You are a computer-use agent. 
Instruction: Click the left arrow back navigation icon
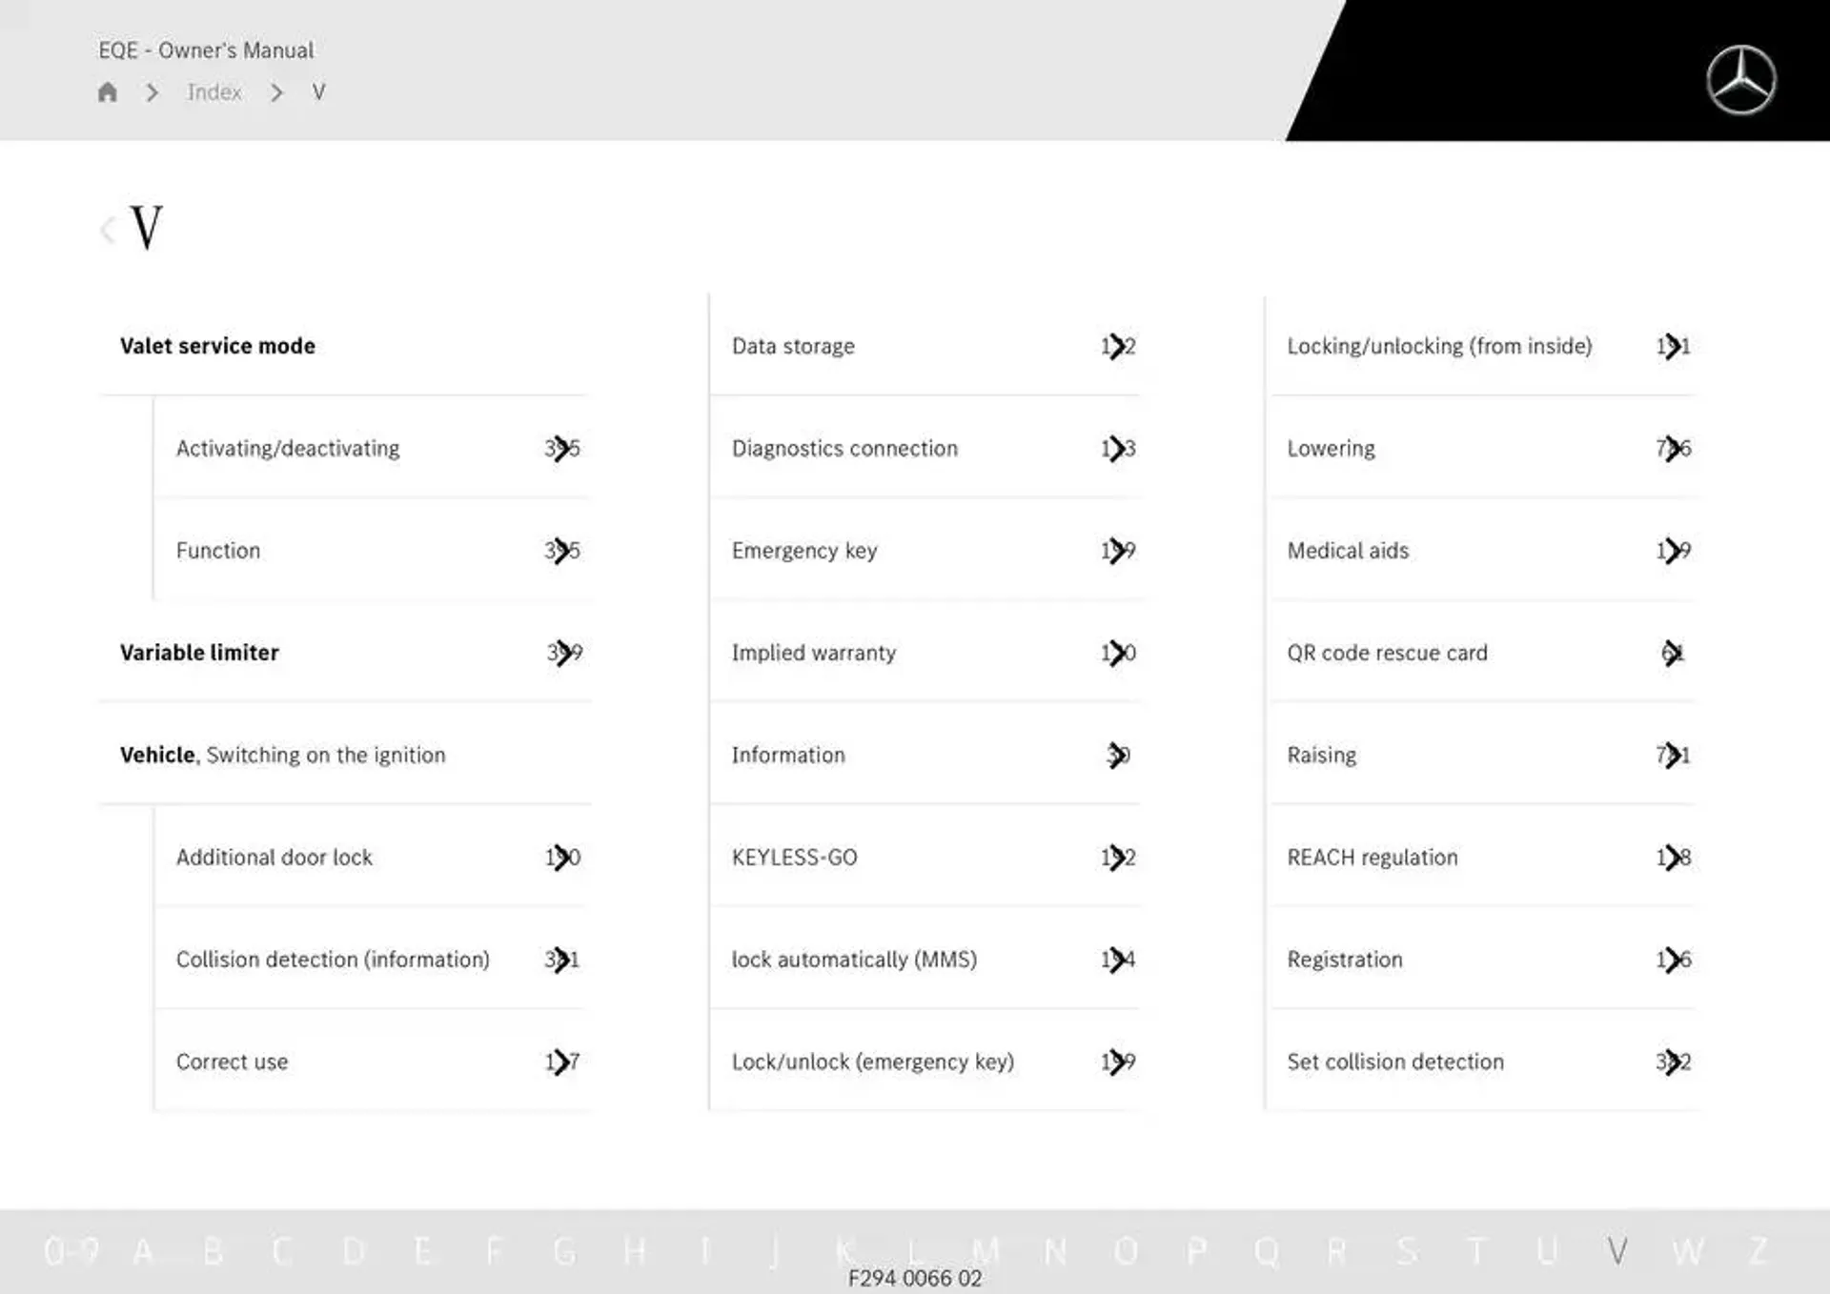tap(108, 229)
